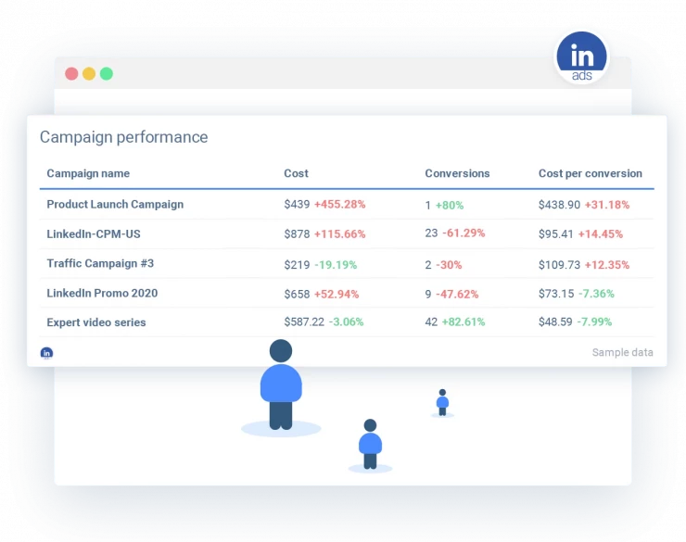Click the -7.36% change value
Screen dimensions: 686x542
(596, 294)
